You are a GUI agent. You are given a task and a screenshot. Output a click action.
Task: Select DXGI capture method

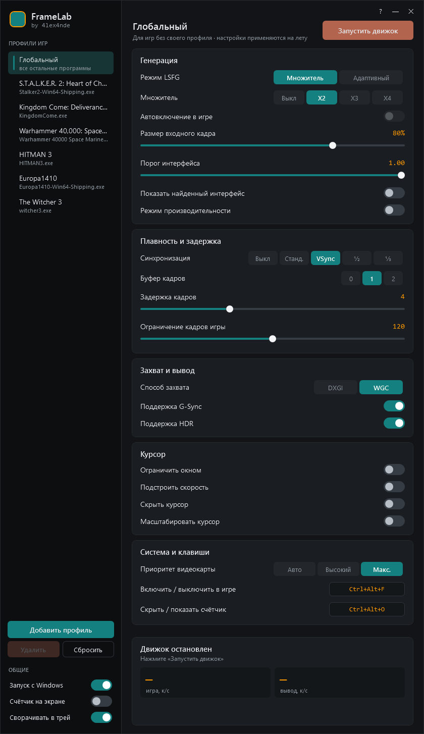click(336, 387)
